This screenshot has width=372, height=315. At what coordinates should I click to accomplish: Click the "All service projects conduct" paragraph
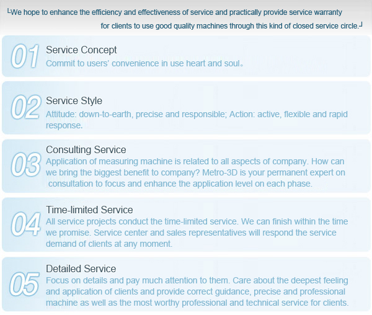tap(197, 233)
